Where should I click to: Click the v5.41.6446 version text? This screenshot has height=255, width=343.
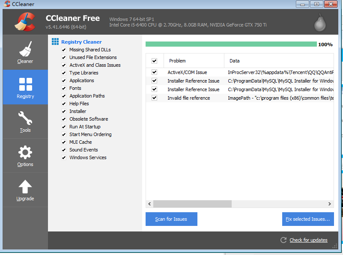pos(66,27)
